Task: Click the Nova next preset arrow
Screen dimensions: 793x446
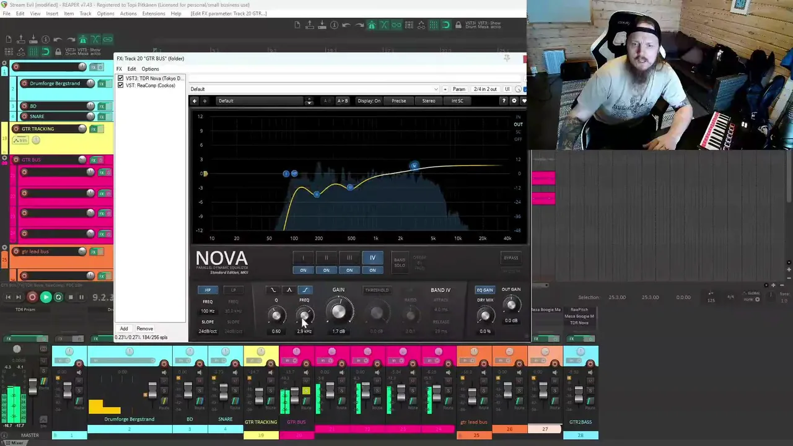Action: tap(205, 101)
